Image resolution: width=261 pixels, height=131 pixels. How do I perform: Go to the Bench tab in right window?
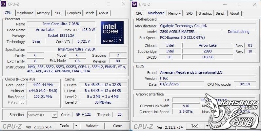[221, 13]
